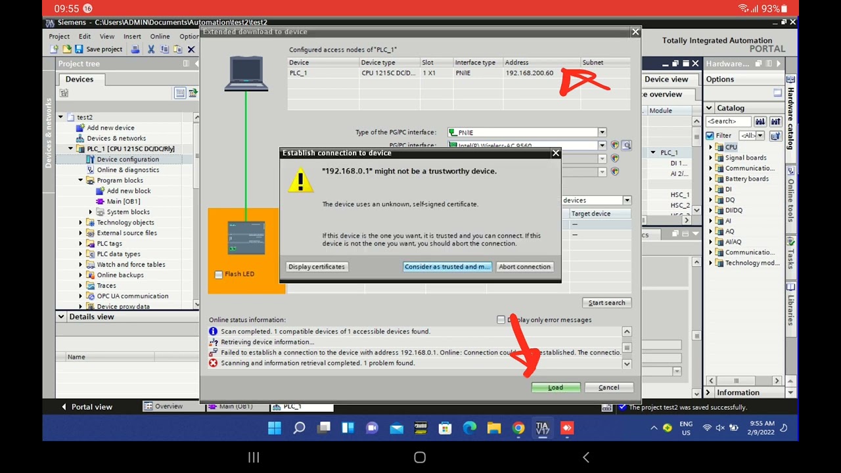Click the copy icon in the toolbar
Image resolution: width=841 pixels, height=473 pixels.
(164, 49)
